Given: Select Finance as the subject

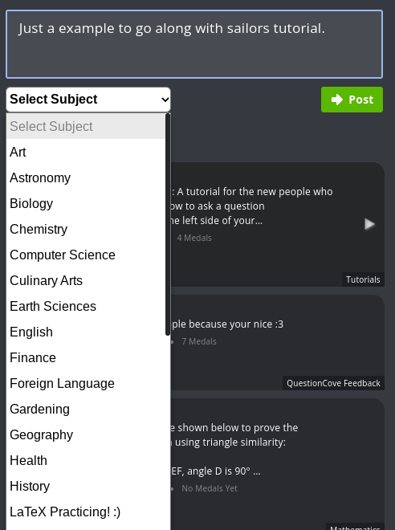Looking at the screenshot, I should click(85, 357).
